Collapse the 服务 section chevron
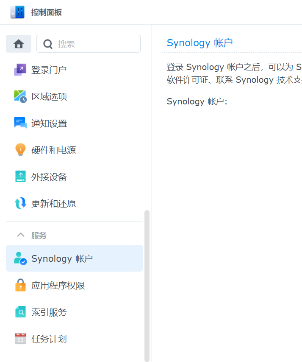The height and width of the screenshot is (362, 302). [x=21, y=235]
